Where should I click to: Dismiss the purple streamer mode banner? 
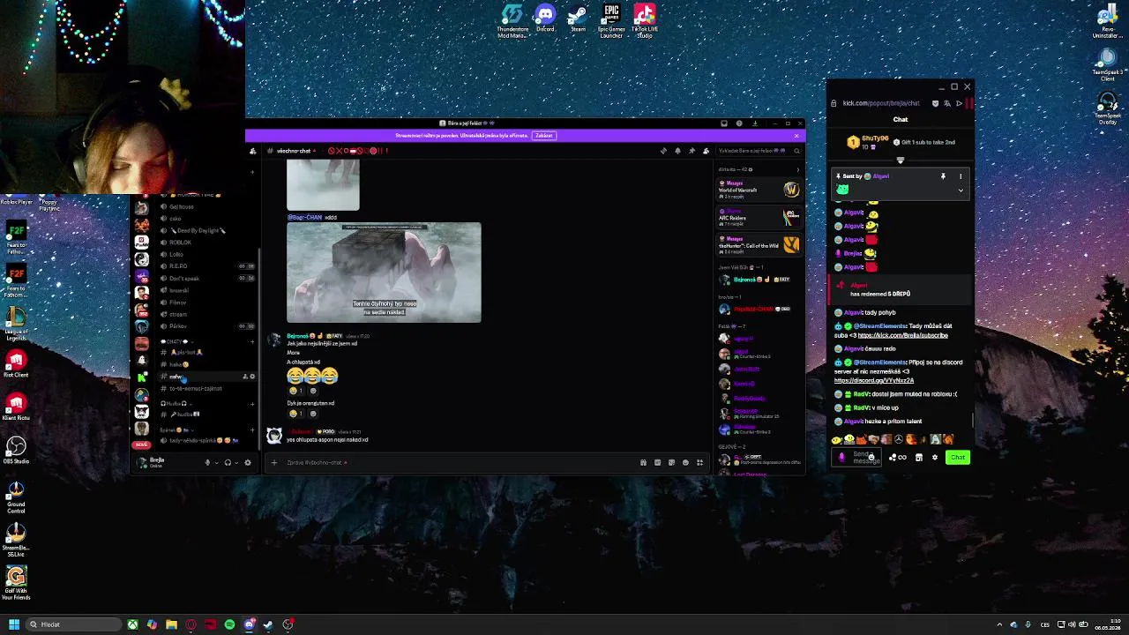coord(796,135)
